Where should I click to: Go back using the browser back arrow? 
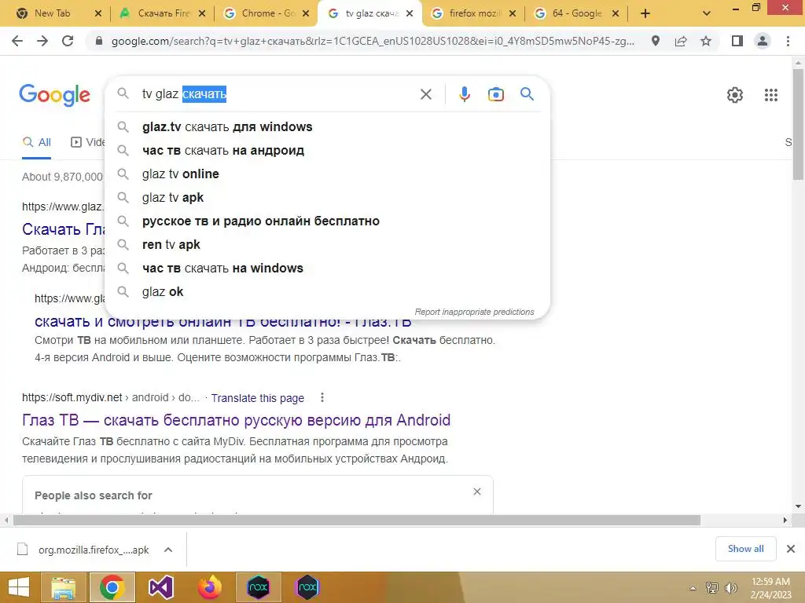pyautogui.click(x=17, y=41)
